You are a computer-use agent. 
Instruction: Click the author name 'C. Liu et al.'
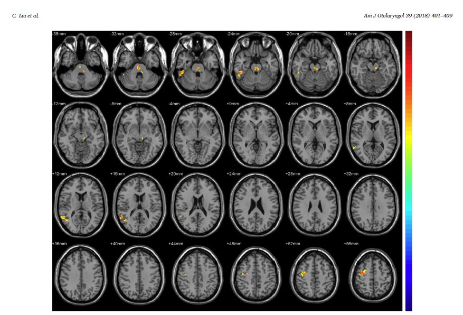coord(25,16)
